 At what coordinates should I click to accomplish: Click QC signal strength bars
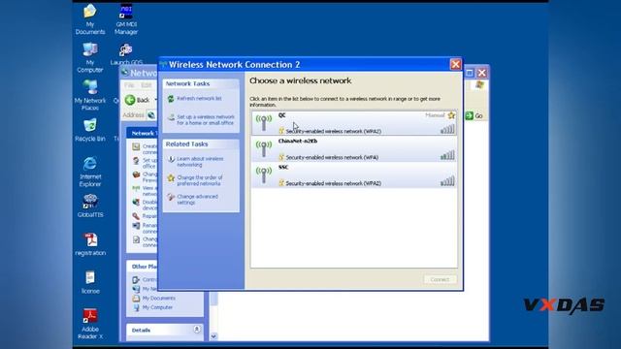447,129
